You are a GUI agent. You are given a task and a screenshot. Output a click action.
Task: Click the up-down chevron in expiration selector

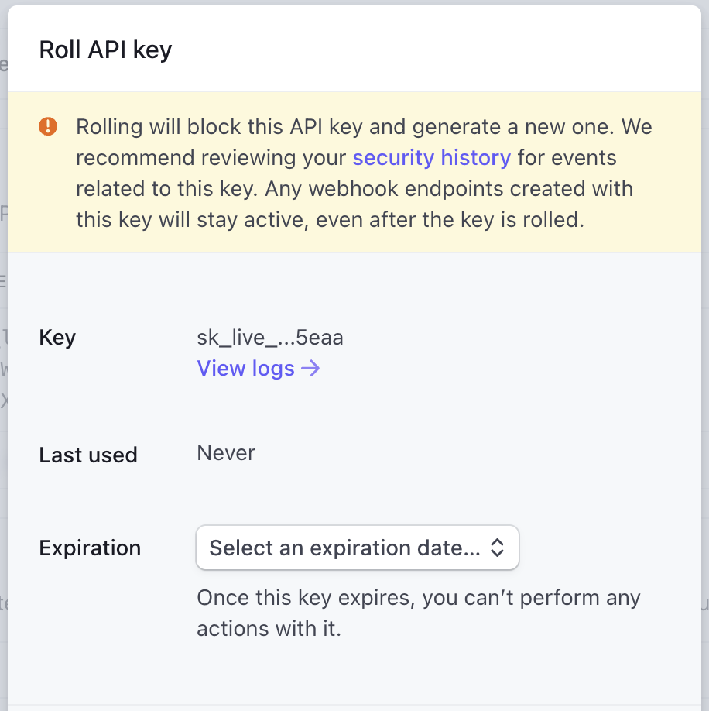click(498, 548)
